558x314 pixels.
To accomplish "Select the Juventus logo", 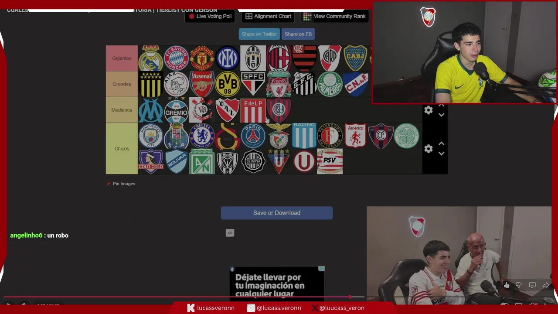I will (x=253, y=58).
